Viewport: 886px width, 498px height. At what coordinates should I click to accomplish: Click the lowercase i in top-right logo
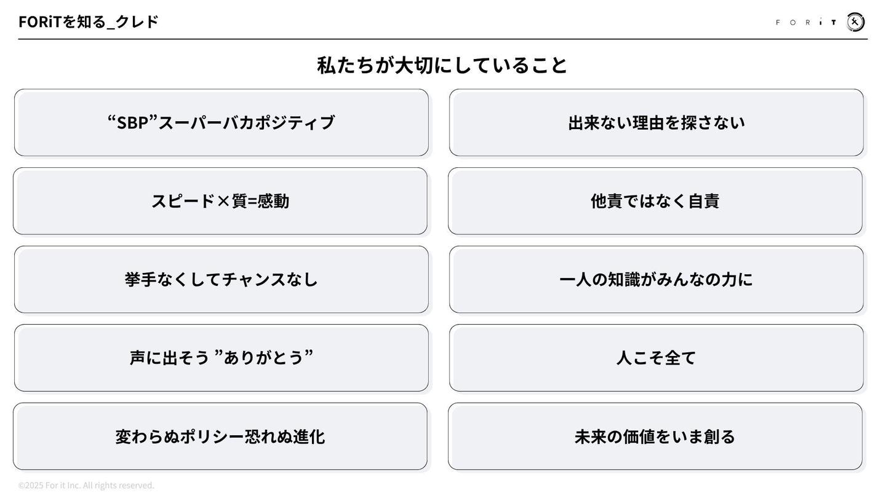tap(821, 23)
